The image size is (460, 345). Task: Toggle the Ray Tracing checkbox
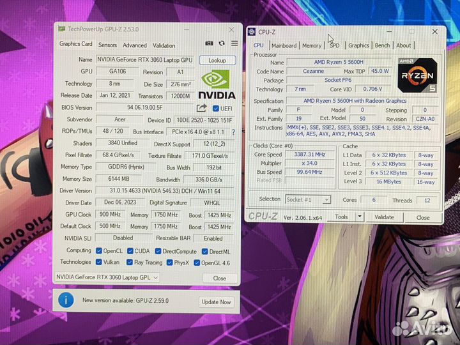click(x=129, y=263)
